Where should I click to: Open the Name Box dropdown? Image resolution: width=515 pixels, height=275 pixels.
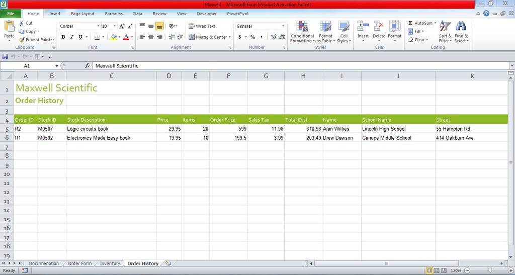click(x=56, y=66)
